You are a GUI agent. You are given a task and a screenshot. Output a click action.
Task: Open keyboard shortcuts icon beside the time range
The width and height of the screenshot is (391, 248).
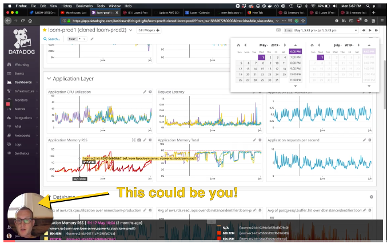[x=278, y=30]
